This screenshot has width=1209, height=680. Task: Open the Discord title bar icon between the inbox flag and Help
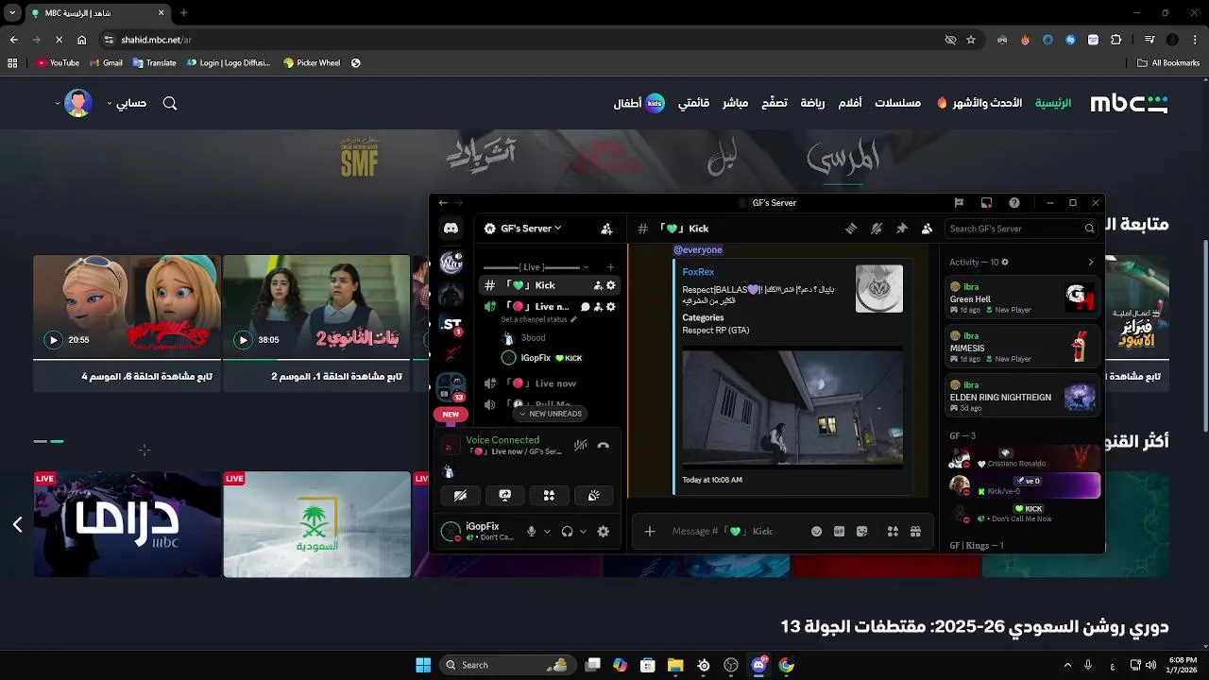[x=986, y=202]
